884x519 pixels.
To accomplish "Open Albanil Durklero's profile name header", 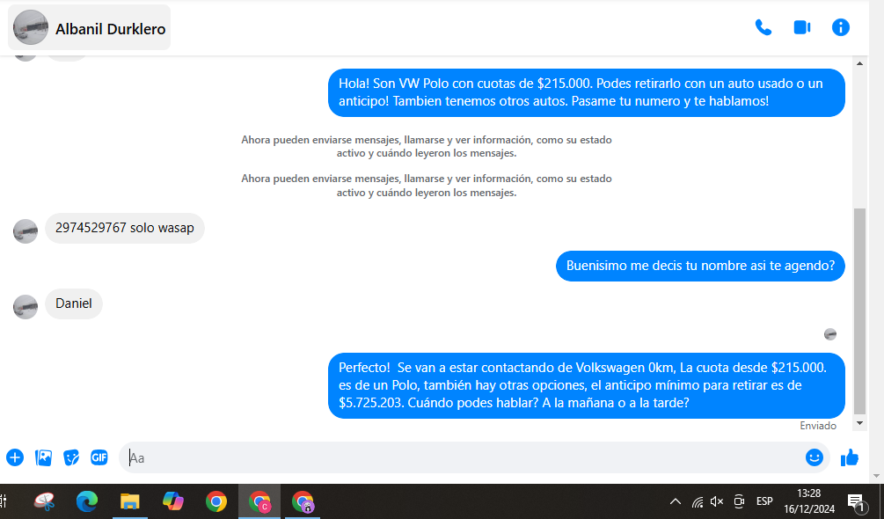I will [x=110, y=29].
